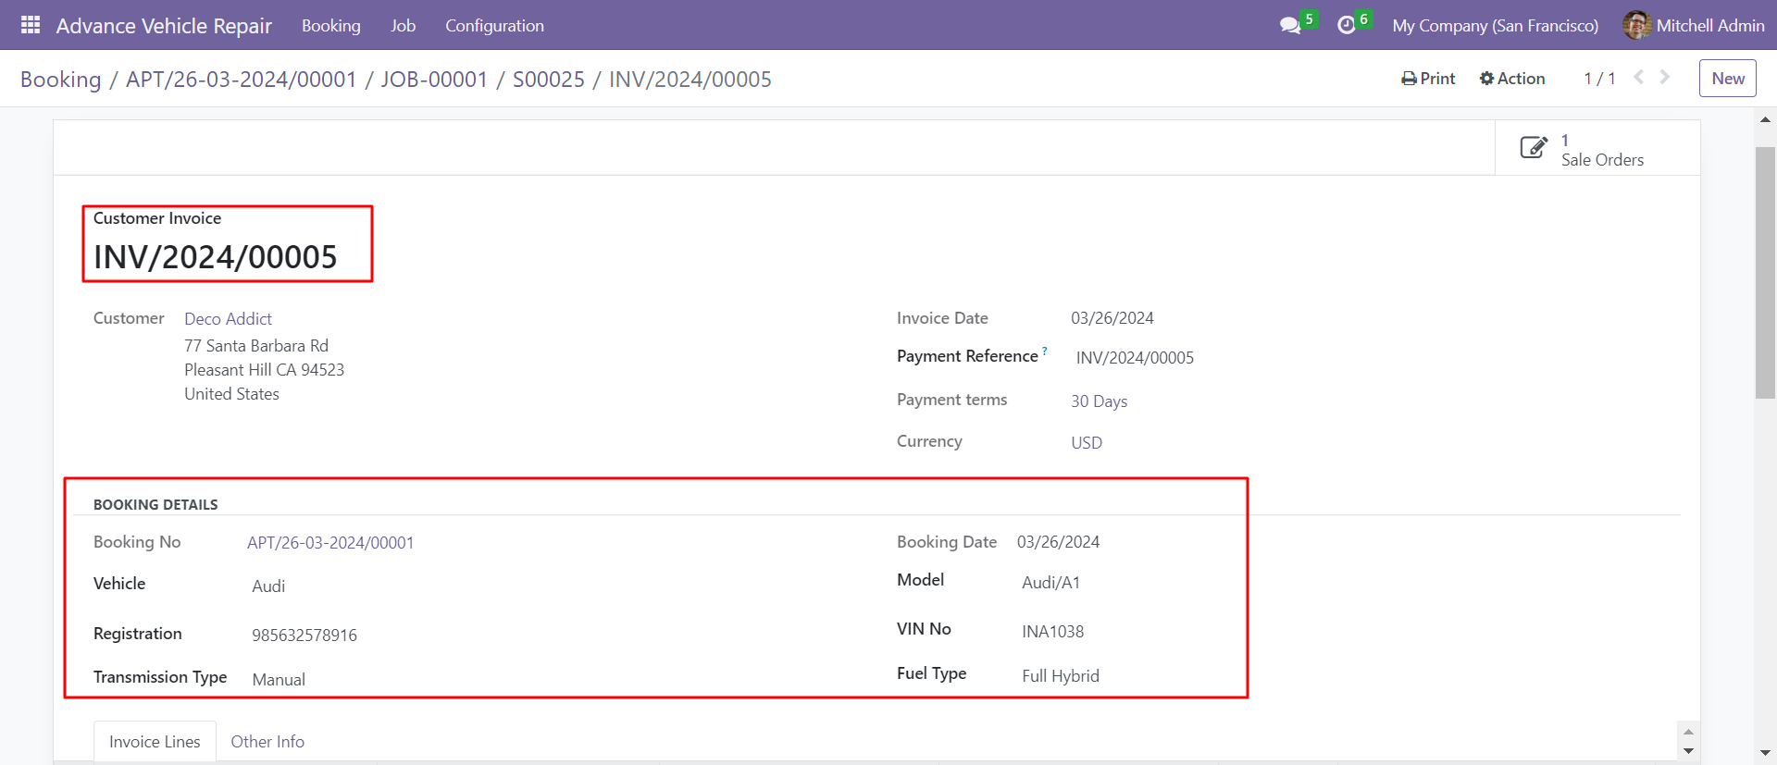Click Payment Reference value INV/2024/00005
Screen dimensions: 1777x765
coord(1135,358)
